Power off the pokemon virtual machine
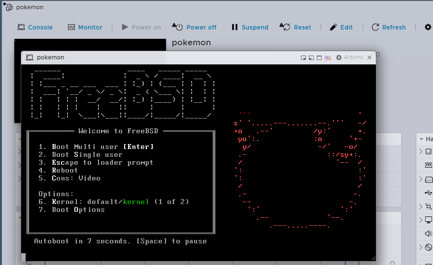This screenshot has width=433, height=265. click(x=194, y=27)
